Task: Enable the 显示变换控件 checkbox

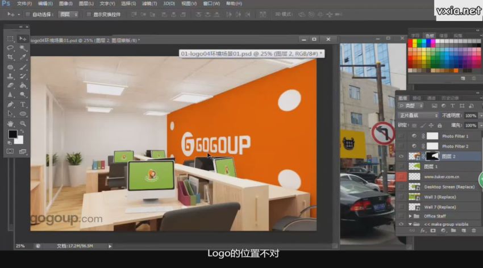Action: tap(89, 14)
